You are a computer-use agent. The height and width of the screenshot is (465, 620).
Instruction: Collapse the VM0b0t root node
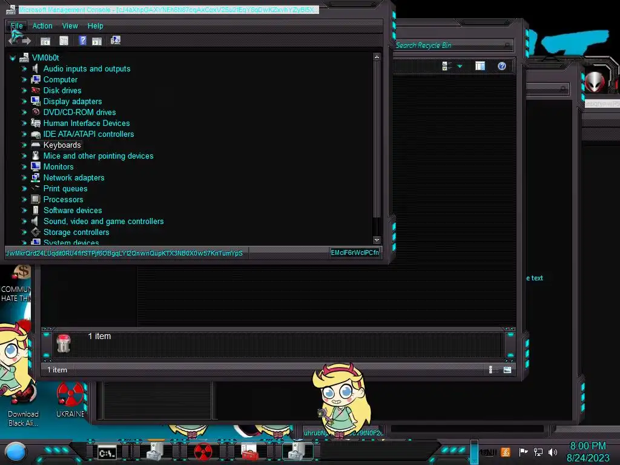[13, 58]
